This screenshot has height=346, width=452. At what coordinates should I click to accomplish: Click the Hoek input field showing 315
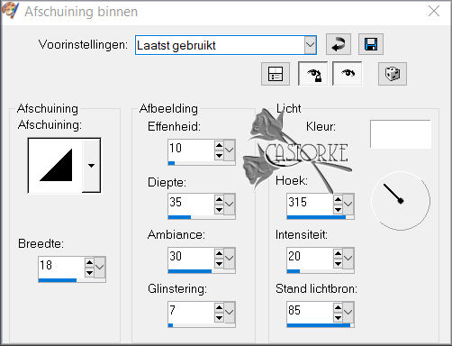click(x=310, y=204)
